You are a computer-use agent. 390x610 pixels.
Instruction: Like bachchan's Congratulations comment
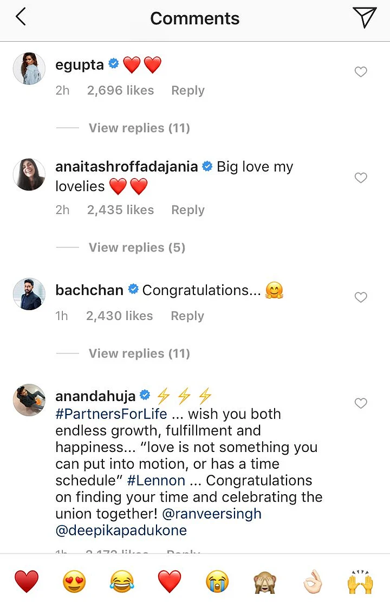click(361, 297)
